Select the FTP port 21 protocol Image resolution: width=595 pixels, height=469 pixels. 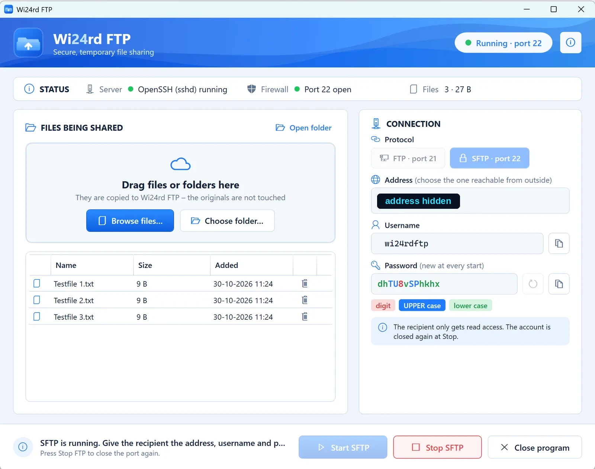tap(408, 158)
